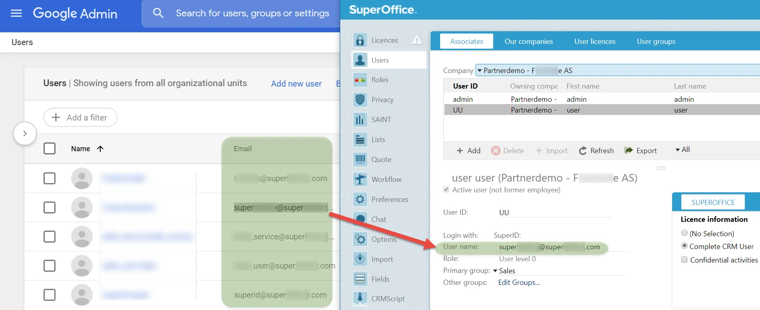Expand the Company dropdown

[x=480, y=71]
